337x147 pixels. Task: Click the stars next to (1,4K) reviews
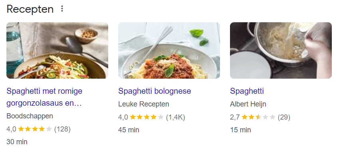pyautogui.click(x=147, y=117)
